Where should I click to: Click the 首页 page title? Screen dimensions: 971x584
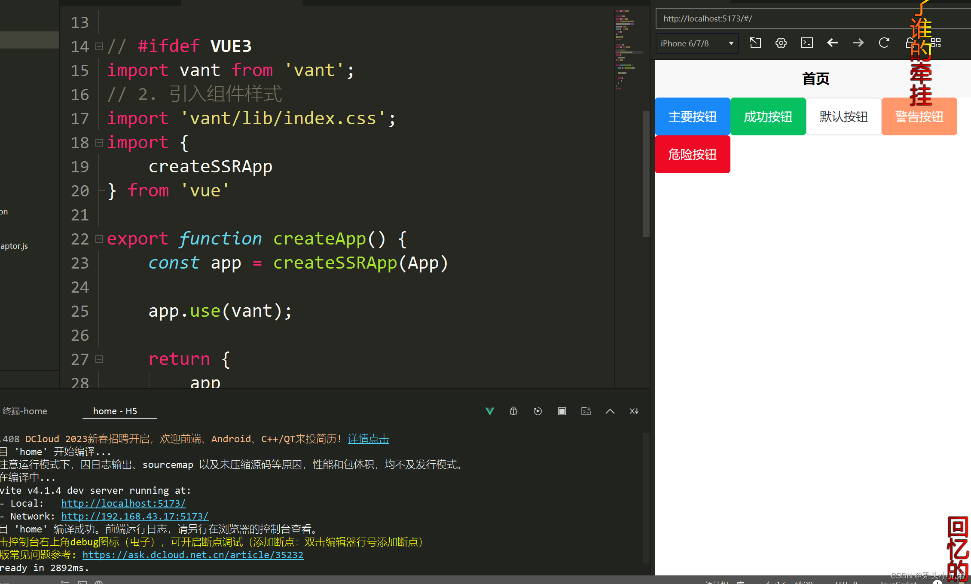[x=815, y=79]
